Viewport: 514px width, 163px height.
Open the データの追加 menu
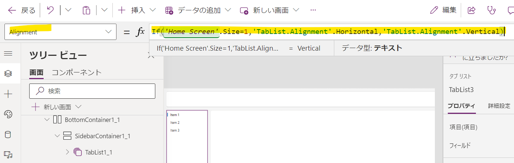(x=198, y=10)
